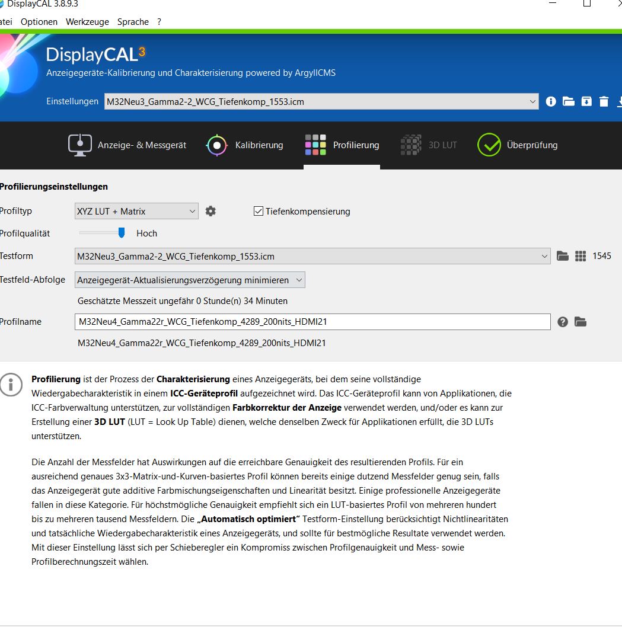Image resolution: width=622 pixels, height=627 pixels.
Task: Minimize the DisplayCAL window
Action: [553, 3]
